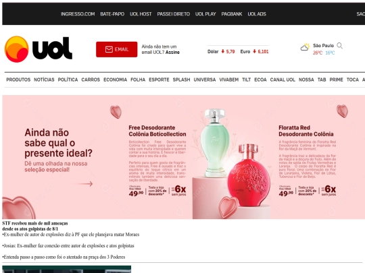
Task: Click the Euro exchange rate
Action: click(254, 51)
